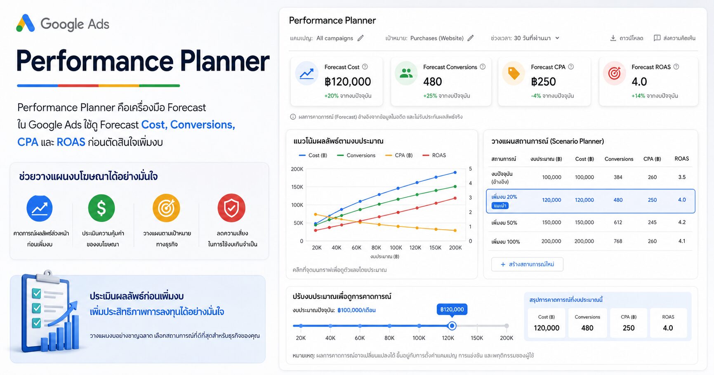The image size is (714, 375).
Task: Select the เพิ่มงบ 50% scenario row
Action: (x=590, y=222)
